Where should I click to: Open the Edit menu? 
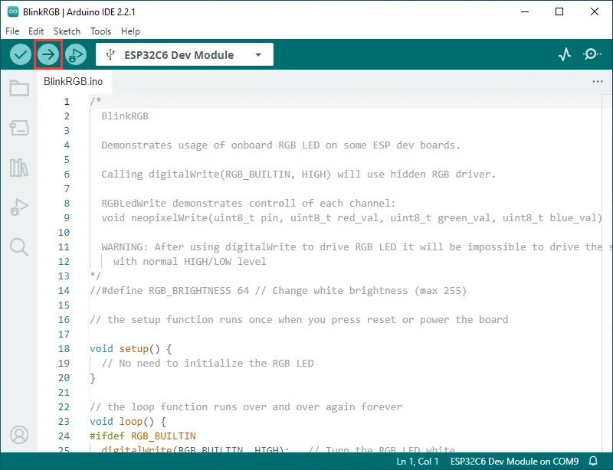[x=36, y=31]
